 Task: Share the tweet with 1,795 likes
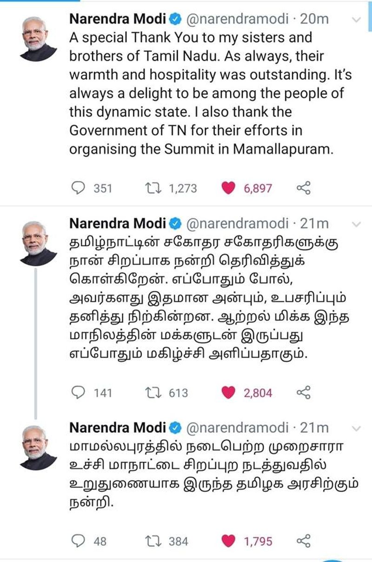[x=303, y=541]
